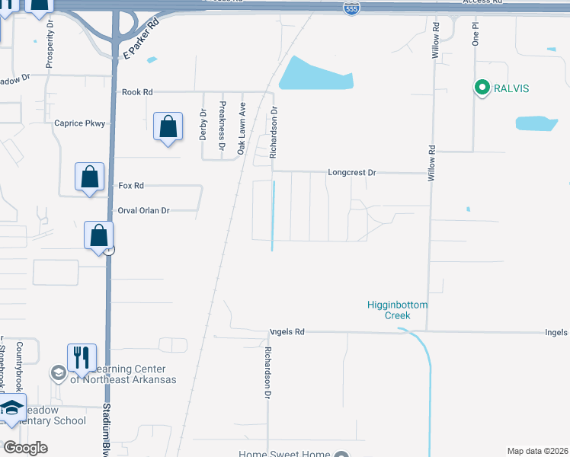The image size is (570, 457).
Task: Click the Home Sweet Home place pin
Action: pyautogui.click(x=341, y=454)
